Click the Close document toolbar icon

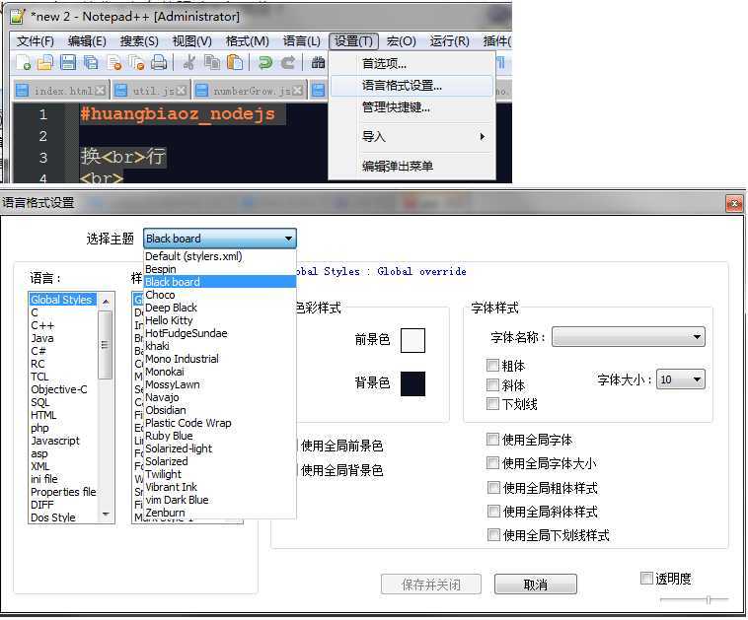(x=114, y=62)
